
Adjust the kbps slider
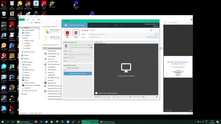click(137, 97)
